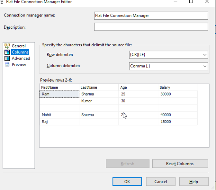This screenshot has height=190, width=216.
Task: Click the OK button
Action: [127, 182]
